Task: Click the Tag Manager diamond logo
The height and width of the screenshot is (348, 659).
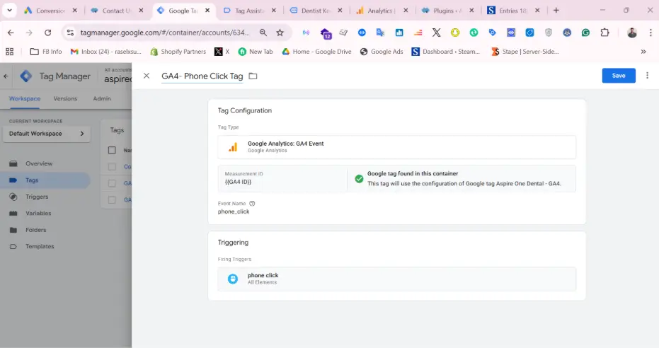Action: pos(26,76)
